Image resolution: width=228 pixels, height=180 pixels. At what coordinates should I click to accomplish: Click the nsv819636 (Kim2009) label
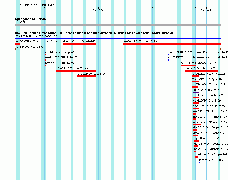point(208,101)
